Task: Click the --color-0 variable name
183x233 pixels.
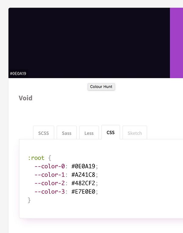Action: pos(50,166)
